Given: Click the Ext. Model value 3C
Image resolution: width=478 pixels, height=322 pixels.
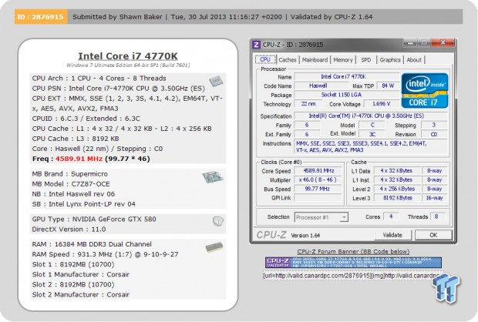Looking at the screenshot, I should (x=372, y=134).
